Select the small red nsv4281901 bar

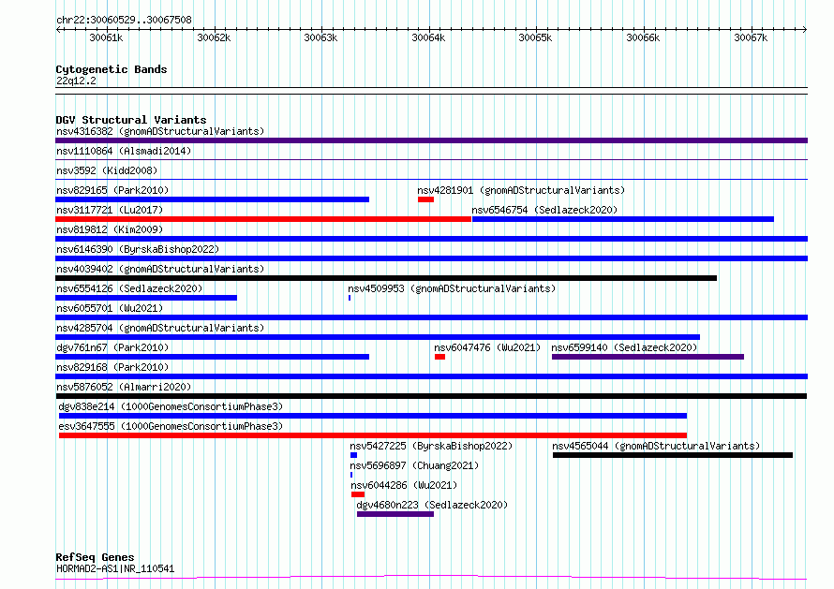coord(426,199)
